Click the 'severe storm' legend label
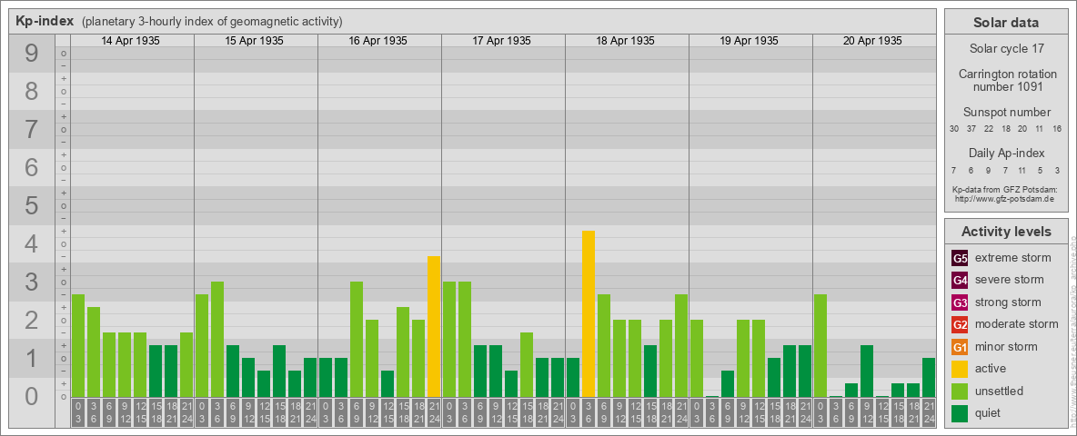This screenshot has width=1077, height=436. 1010,281
